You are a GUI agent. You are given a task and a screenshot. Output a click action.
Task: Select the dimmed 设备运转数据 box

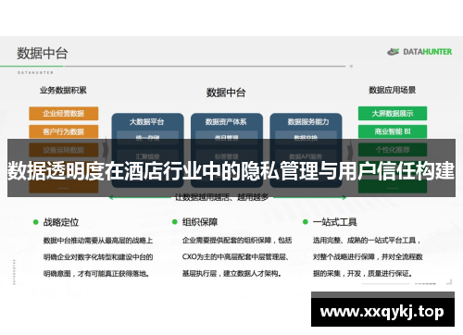click(x=64, y=150)
